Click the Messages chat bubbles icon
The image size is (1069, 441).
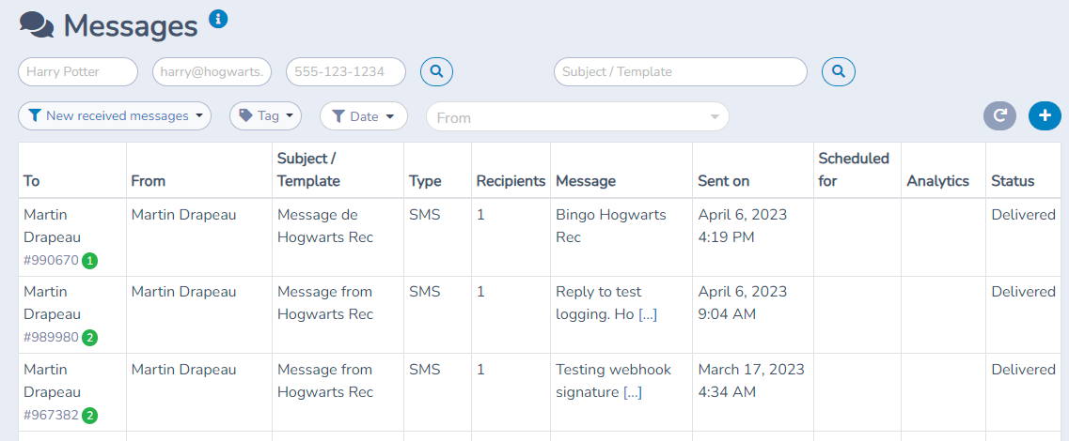(x=37, y=26)
